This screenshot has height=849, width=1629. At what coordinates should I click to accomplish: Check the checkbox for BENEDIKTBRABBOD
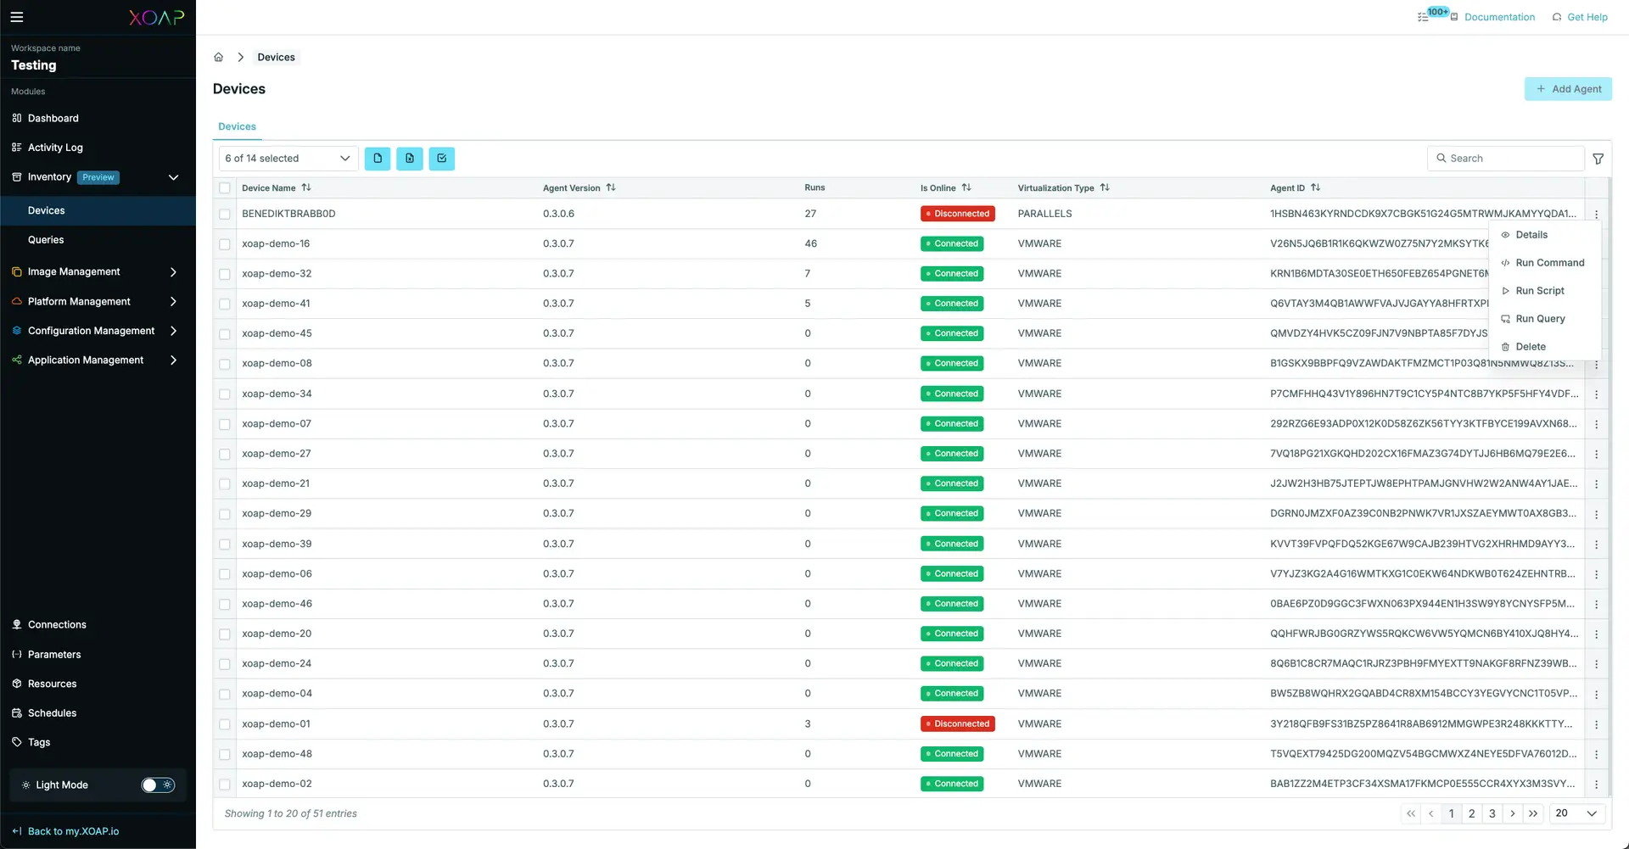pyautogui.click(x=224, y=214)
